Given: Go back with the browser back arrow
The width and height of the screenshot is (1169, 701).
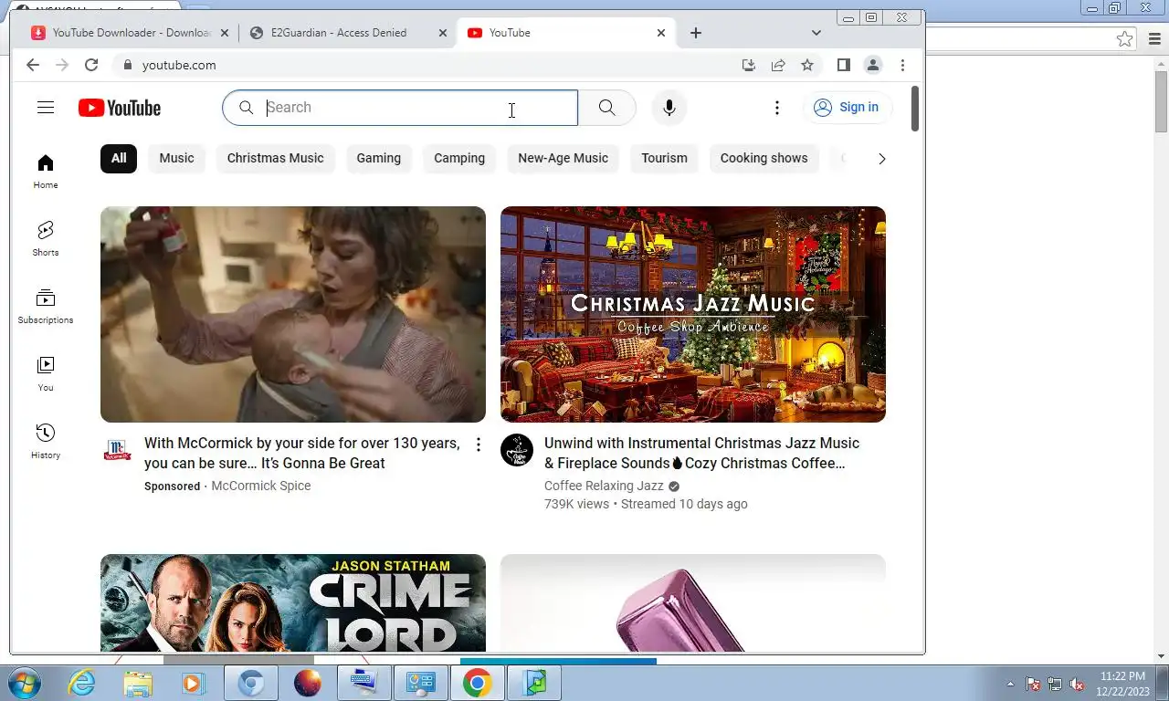Looking at the screenshot, I should (33, 65).
